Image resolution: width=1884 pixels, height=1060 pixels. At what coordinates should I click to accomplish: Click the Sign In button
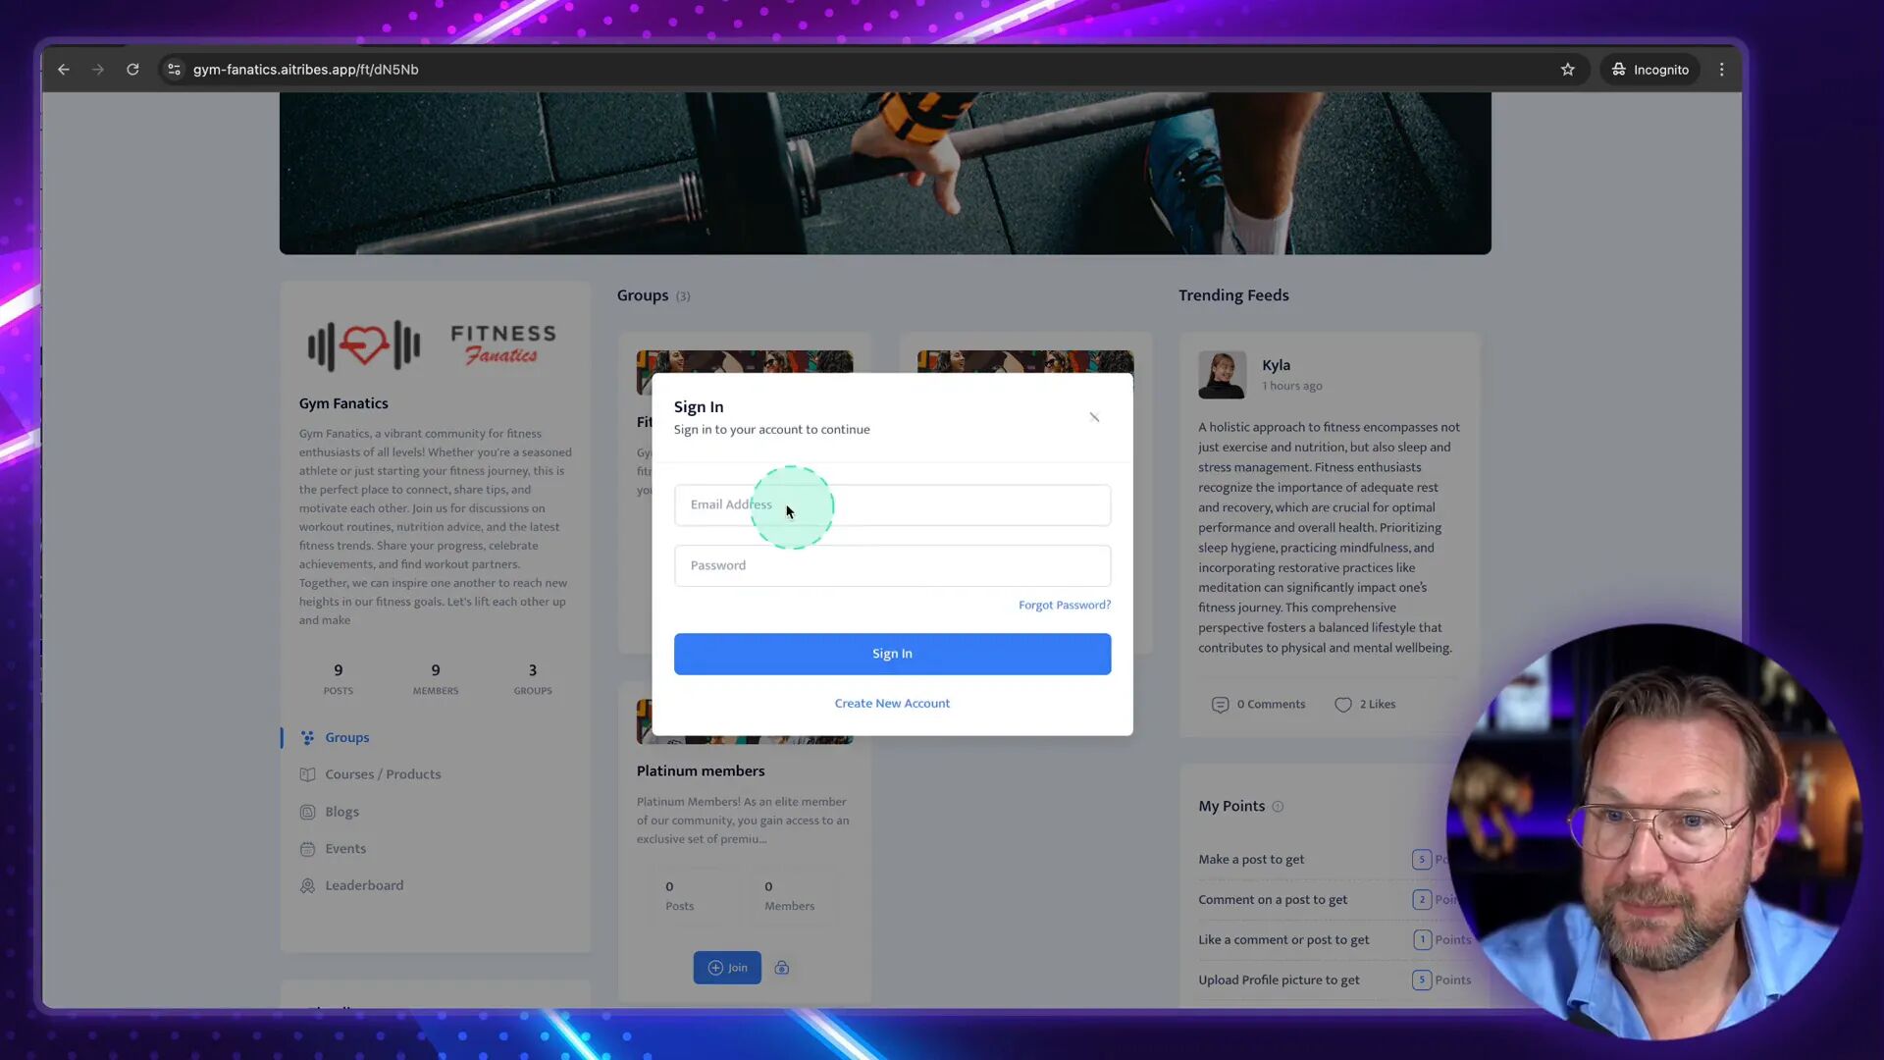pos(892,653)
